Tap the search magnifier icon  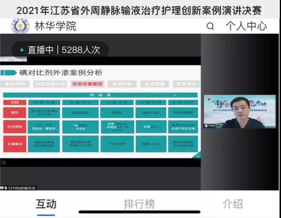[x=210, y=26]
